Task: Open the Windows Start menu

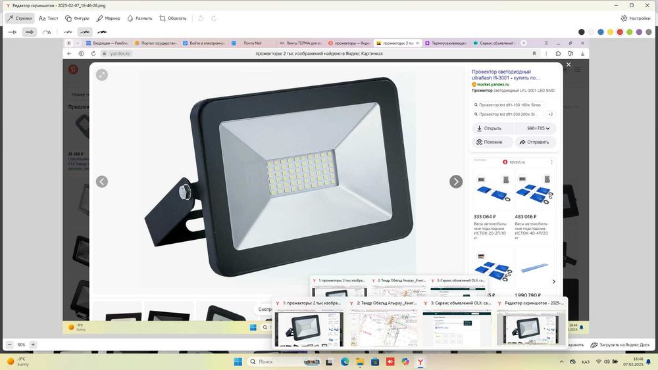Action: point(238,361)
